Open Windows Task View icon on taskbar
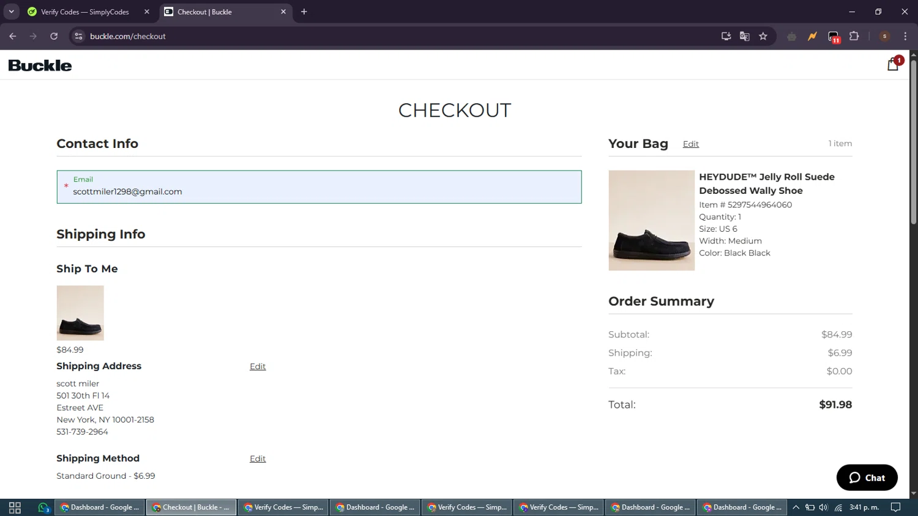This screenshot has width=918, height=516. 15,507
